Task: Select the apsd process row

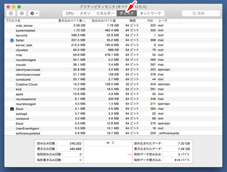Action: 113,94
